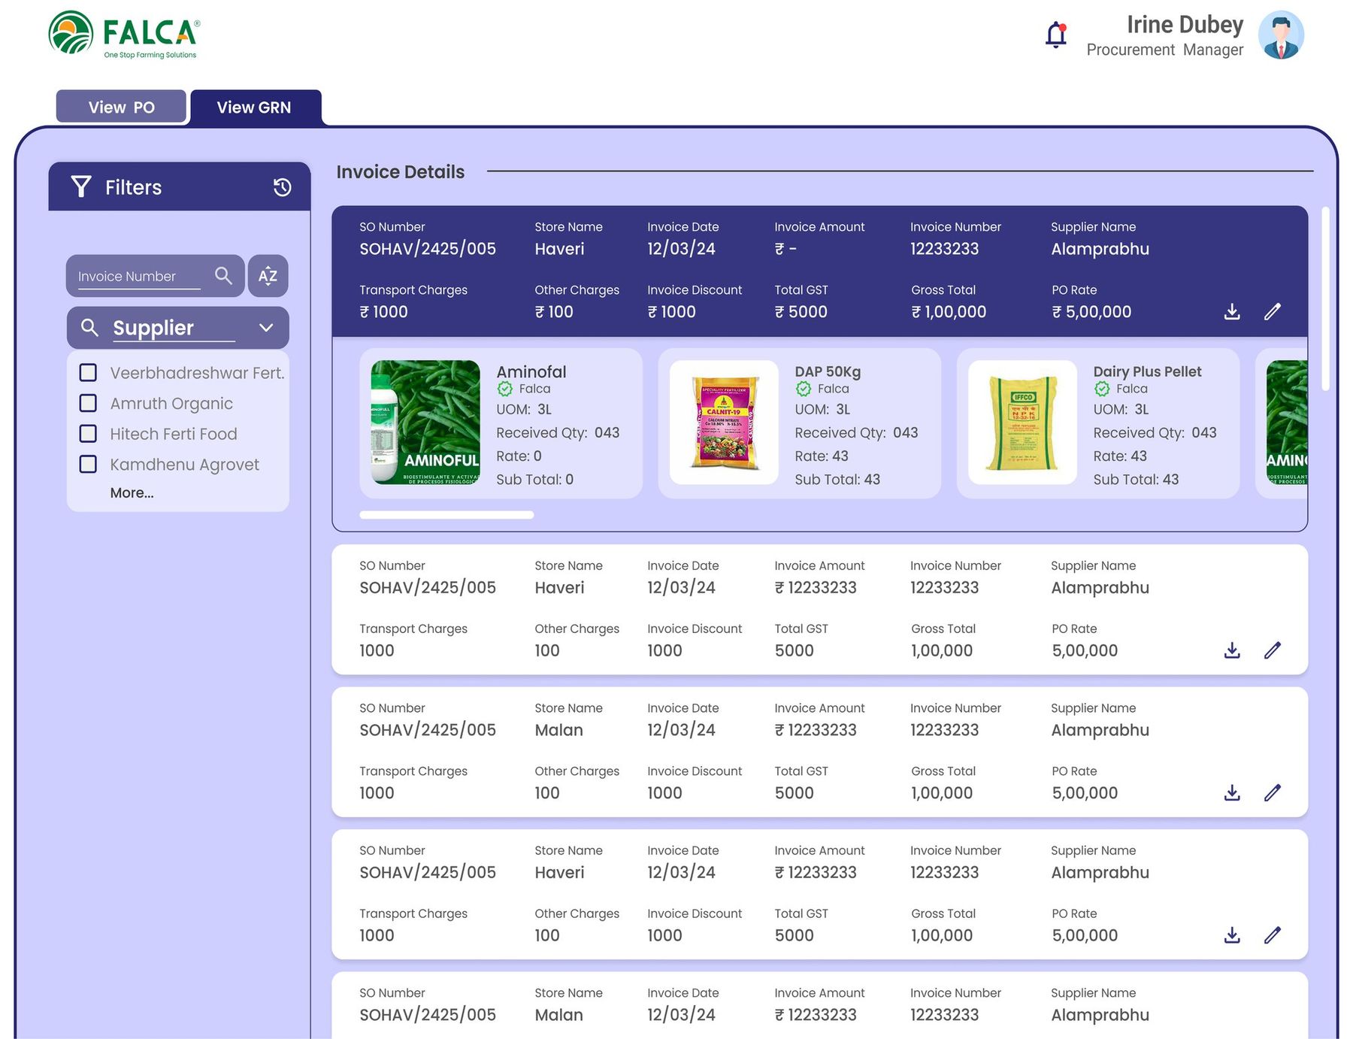Open the Dairy Plus Pellet product image
The image size is (1353, 1039).
click(1022, 423)
